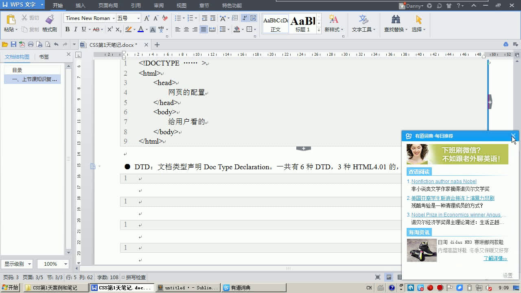The image size is (521, 293).
Task: Open untitled Sublime window from taskbar
Action: click(x=188, y=288)
